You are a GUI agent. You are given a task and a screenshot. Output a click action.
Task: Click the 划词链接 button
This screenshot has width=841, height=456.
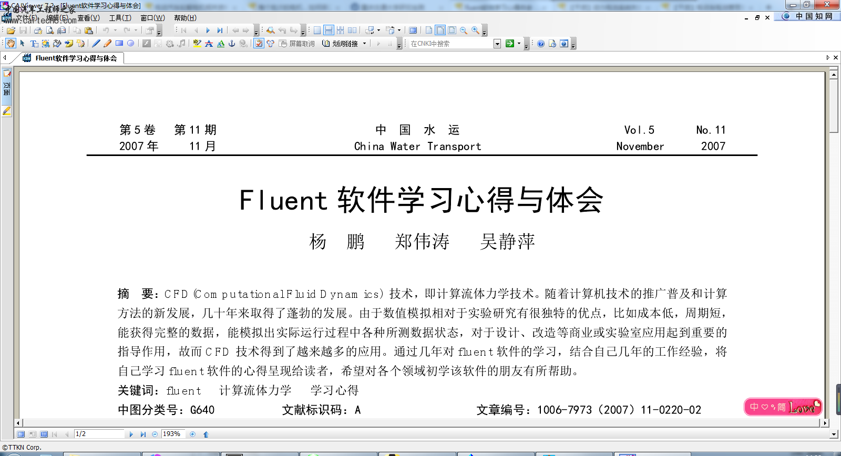click(x=341, y=44)
